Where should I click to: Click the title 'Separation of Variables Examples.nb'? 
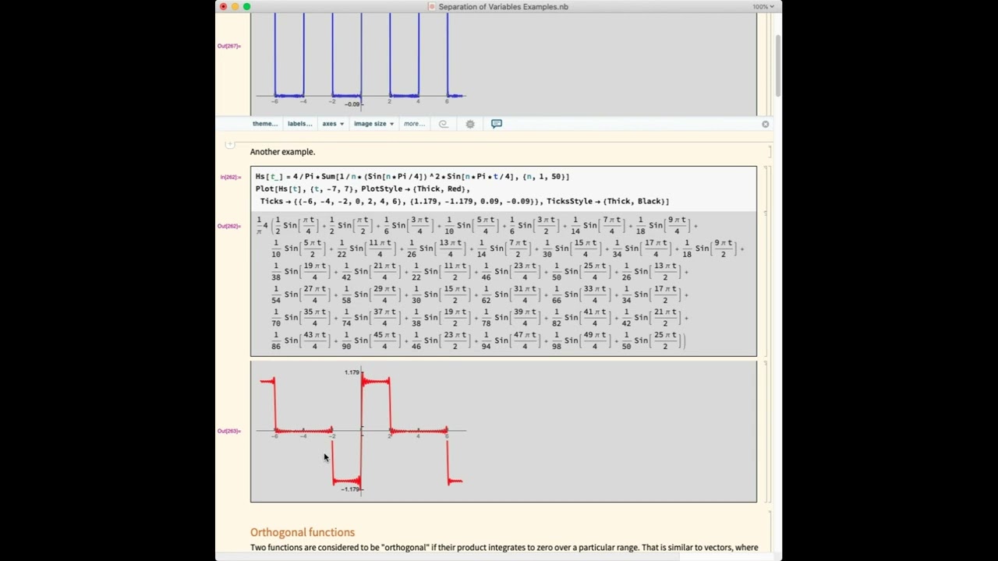click(x=503, y=6)
